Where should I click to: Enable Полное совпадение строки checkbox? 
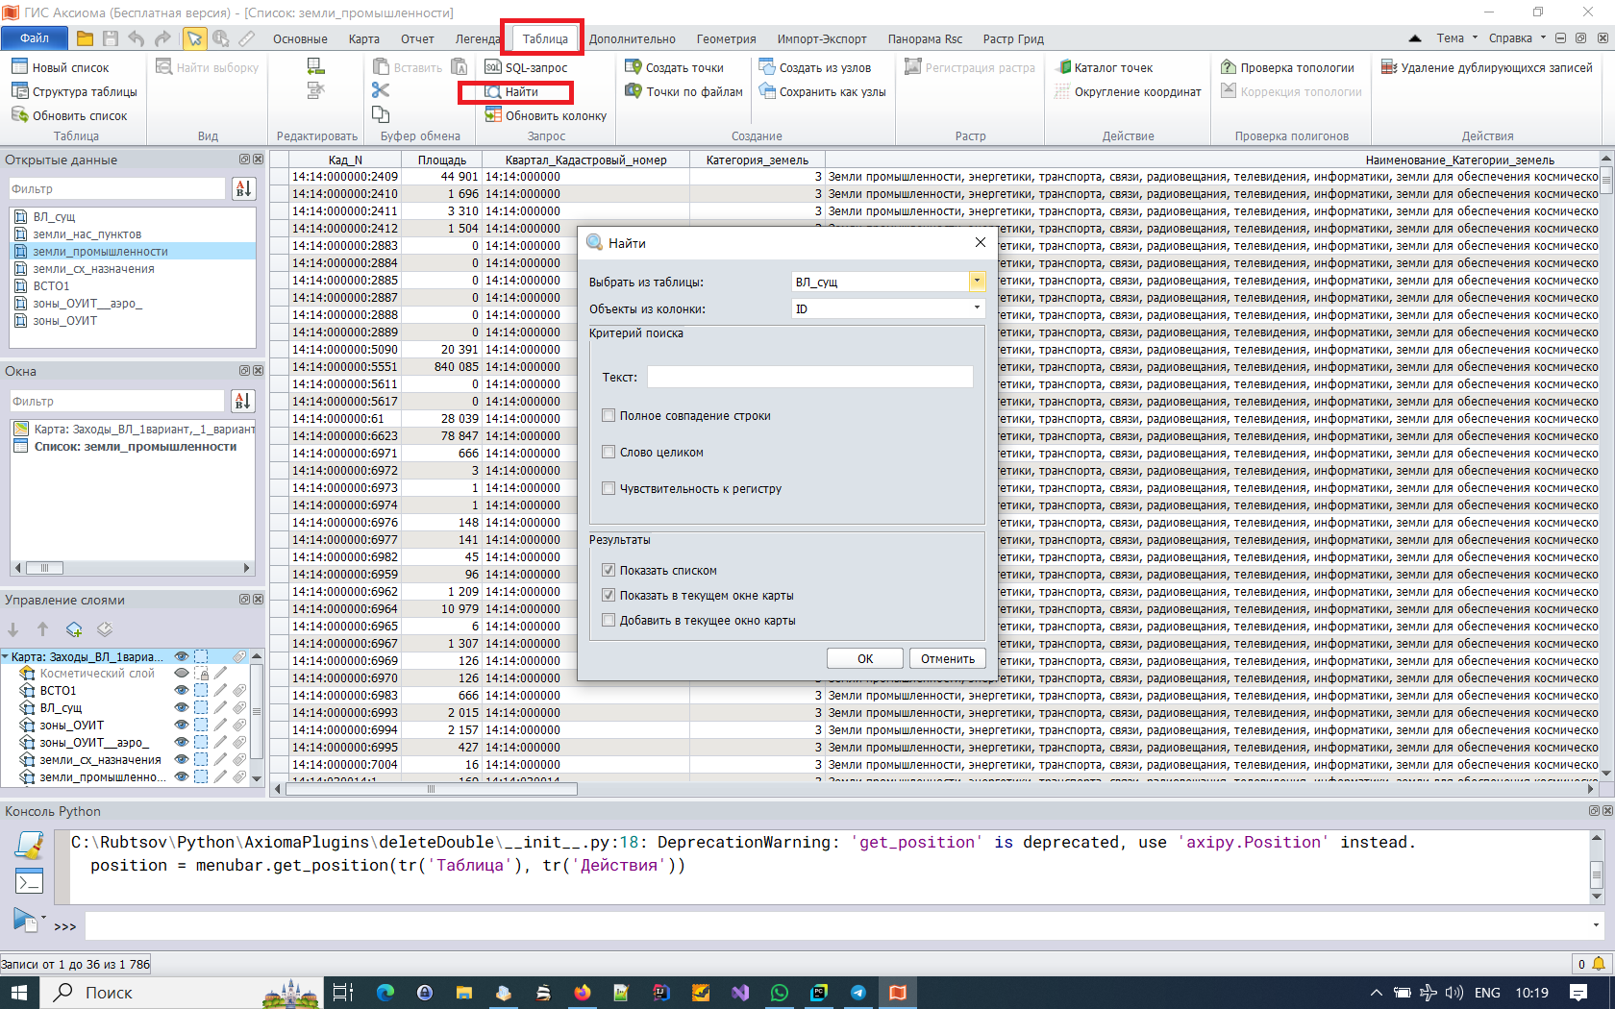pos(609,416)
